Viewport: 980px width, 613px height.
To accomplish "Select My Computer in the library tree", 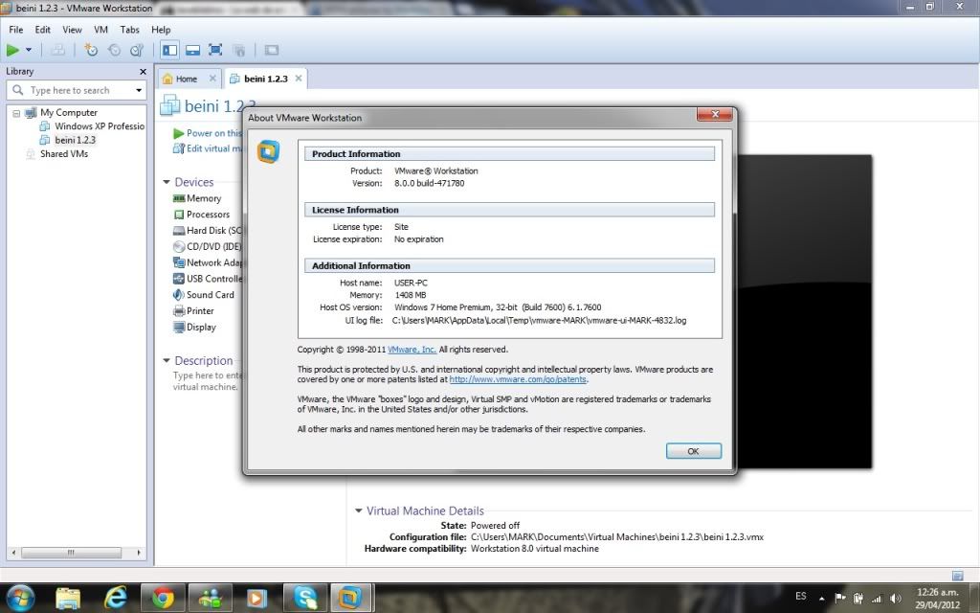I will coord(69,113).
